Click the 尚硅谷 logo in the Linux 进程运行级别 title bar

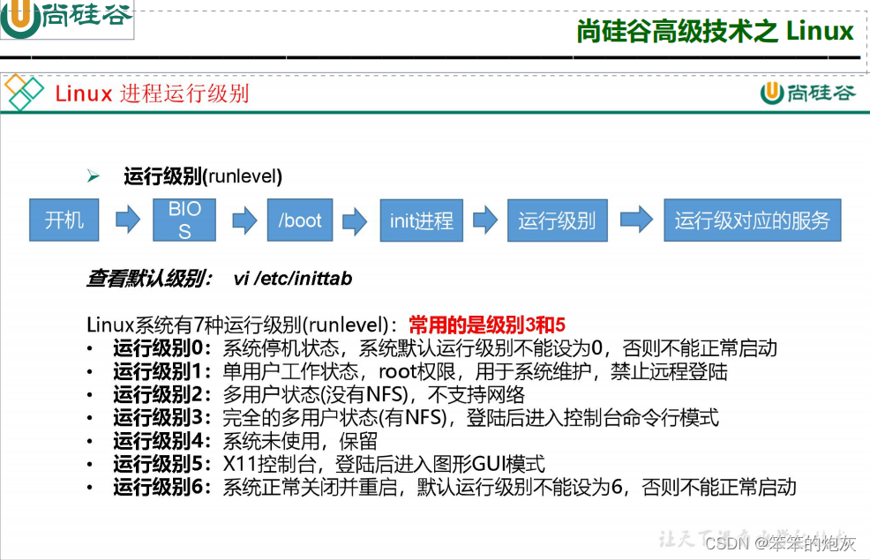(808, 93)
